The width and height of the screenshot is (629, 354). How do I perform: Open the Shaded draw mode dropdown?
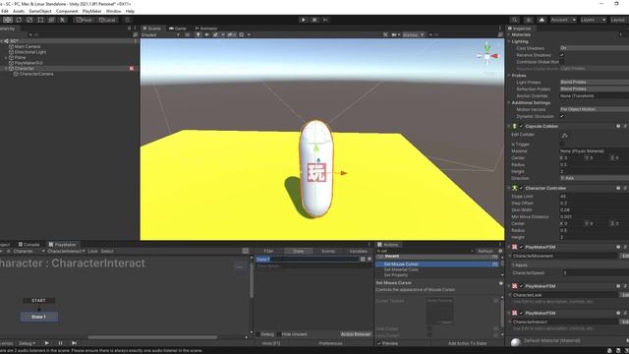[x=160, y=35]
